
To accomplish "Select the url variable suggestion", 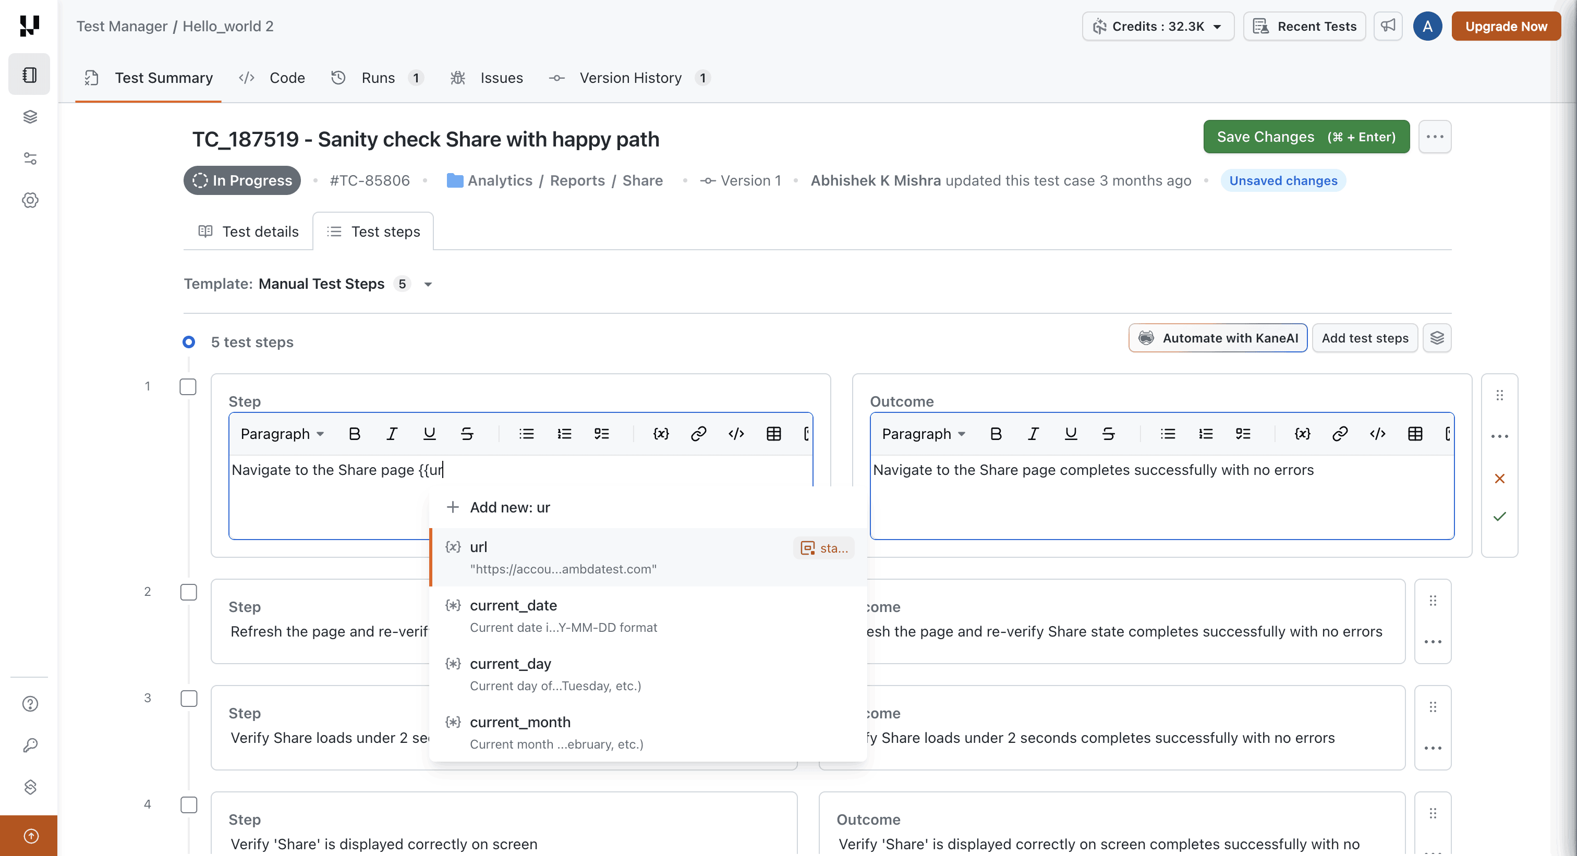I will coord(648,557).
